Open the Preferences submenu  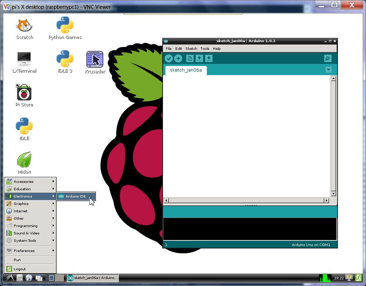pyautogui.click(x=30, y=251)
